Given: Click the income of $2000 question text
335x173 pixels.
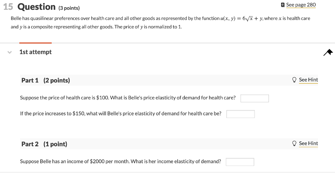Looking at the screenshot, I should point(120,162).
